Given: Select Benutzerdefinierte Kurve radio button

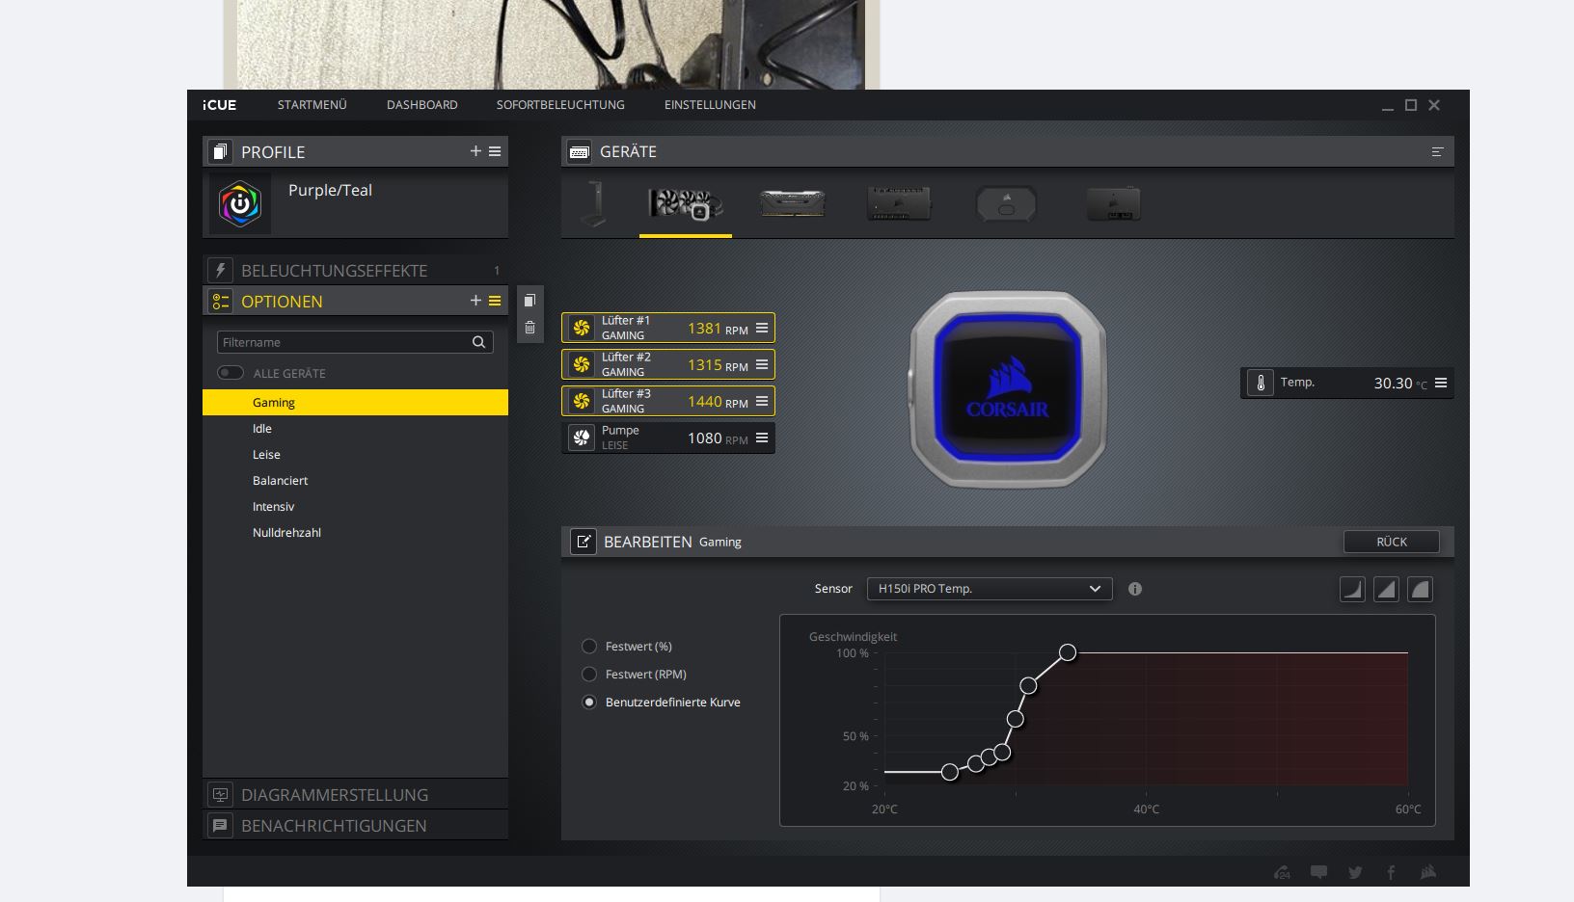Looking at the screenshot, I should [589, 703].
